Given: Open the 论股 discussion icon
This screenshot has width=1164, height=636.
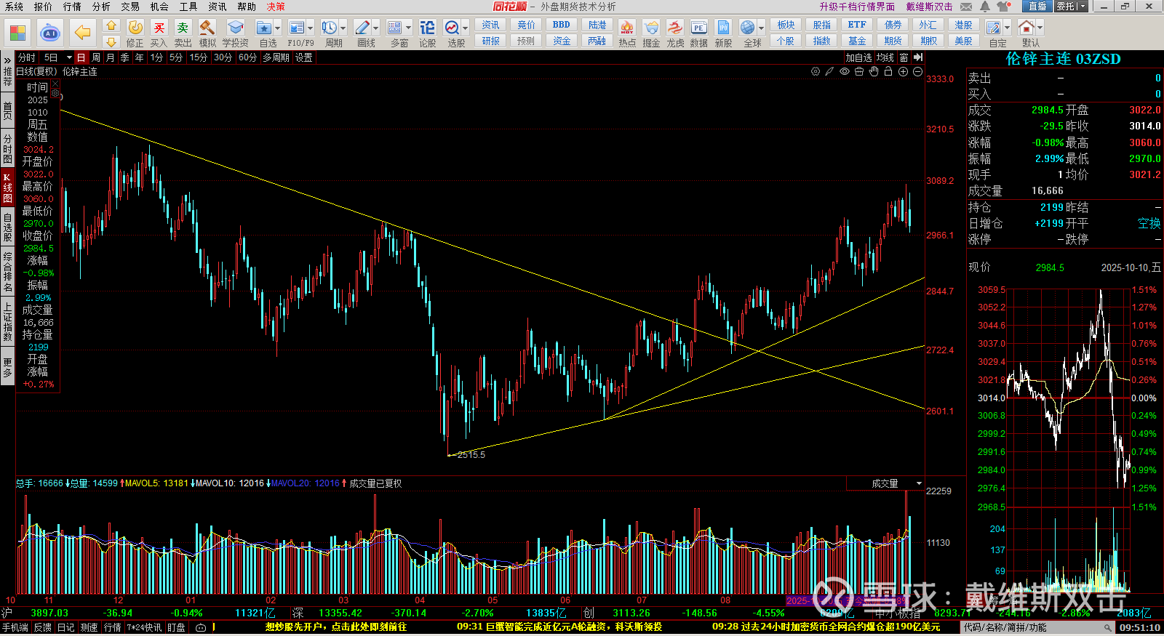Looking at the screenshot, I should (428, 33).
